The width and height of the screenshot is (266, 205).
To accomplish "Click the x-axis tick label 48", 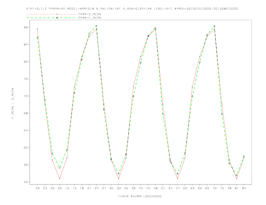I will pyautogui.click(x=156, y=188).
